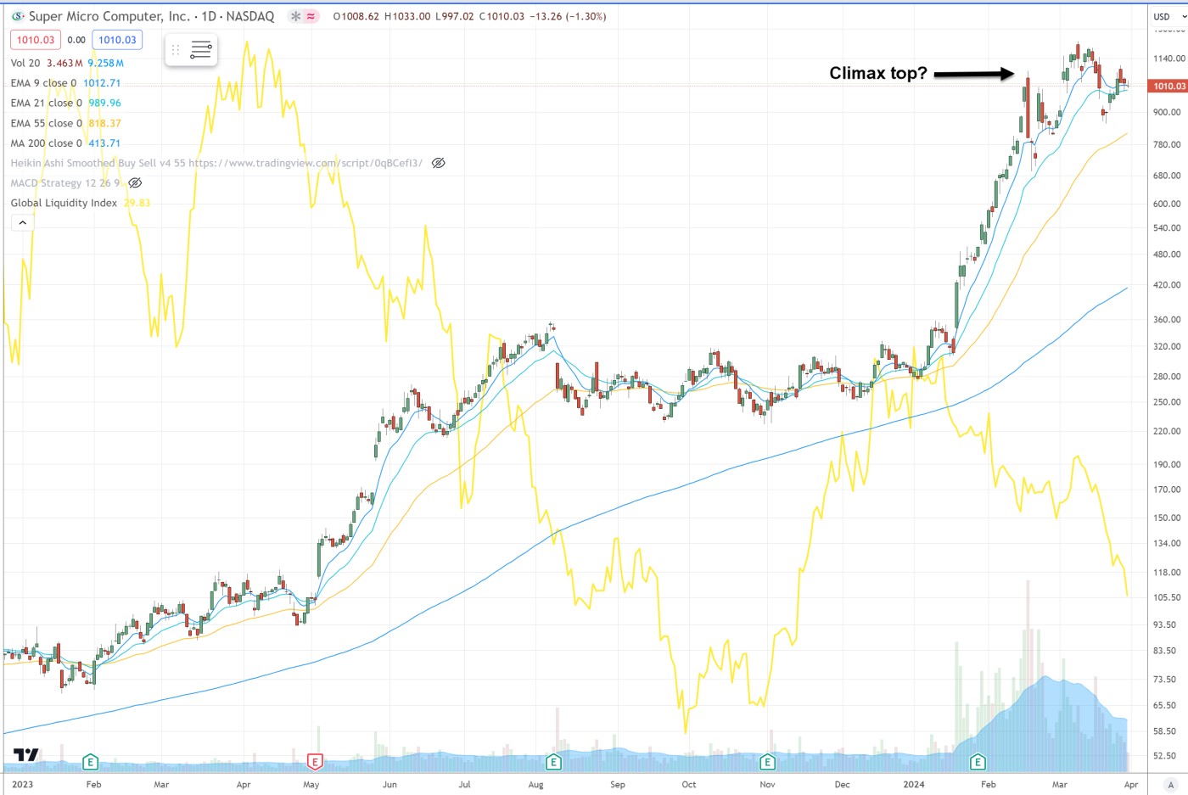Viewport: 1188px width, 795px height.
Task: Toggle auto scale with the A button
Action: coord(1170,785)
